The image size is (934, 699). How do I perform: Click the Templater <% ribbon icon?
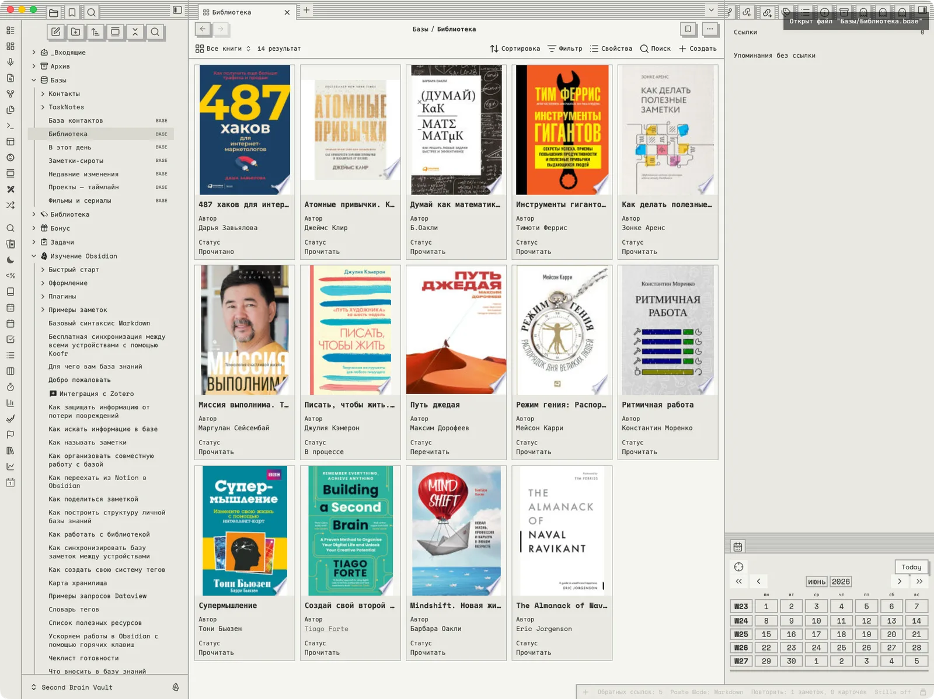[11, 276]
